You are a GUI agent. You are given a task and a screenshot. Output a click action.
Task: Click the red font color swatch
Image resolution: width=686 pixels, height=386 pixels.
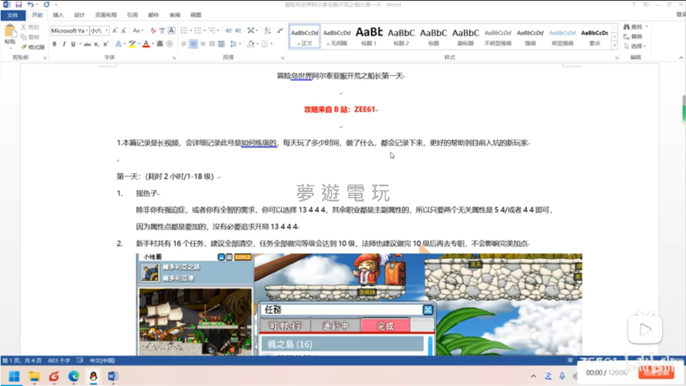(145, 44)
